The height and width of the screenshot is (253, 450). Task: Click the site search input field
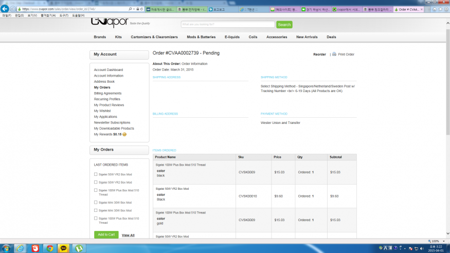pos(227,24)
